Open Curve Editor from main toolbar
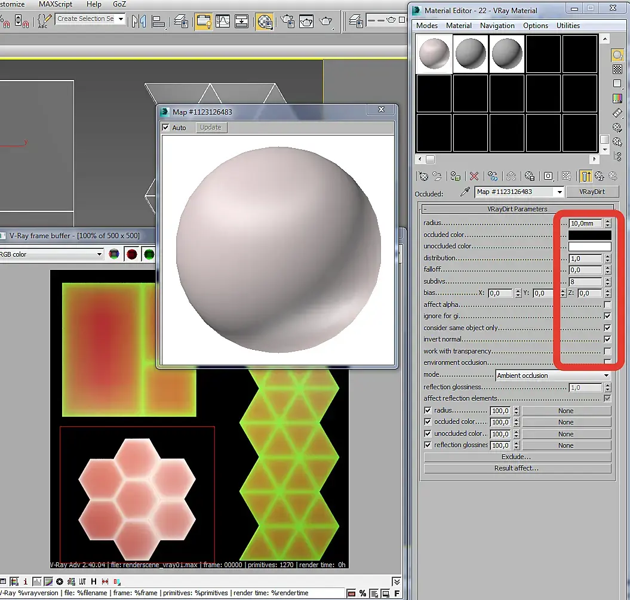Screen dimensions: 630x600 click(223, 21)
